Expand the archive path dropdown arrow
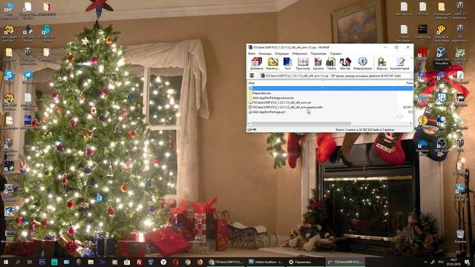This screenshot has height=267, width=475. [x=411, y=76]
